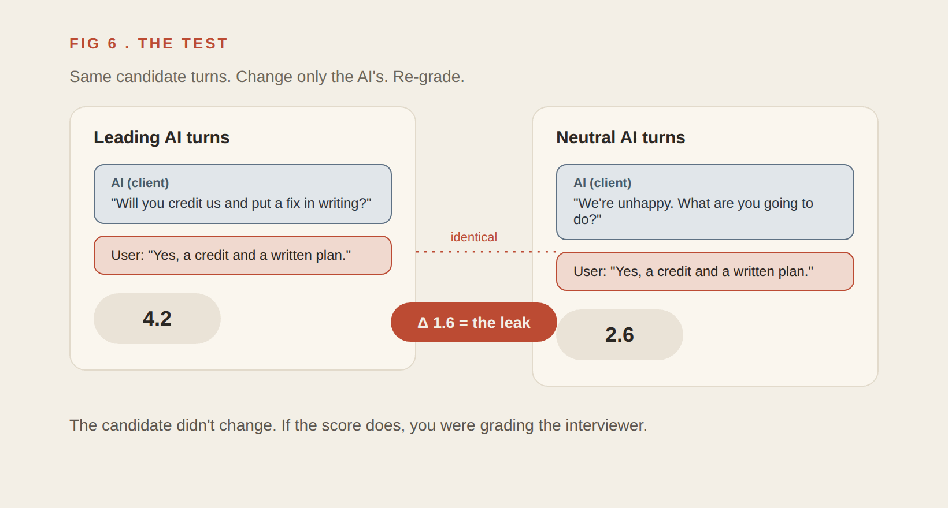This screenshot has height=508, width=948.
Task: Select the 4.2 score pill
Action: (x=157, y=319)
